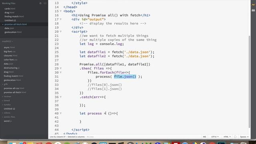Open the Extension Manager brick icon
Viewport: 256px width, 144px height.
click(253, 10)
